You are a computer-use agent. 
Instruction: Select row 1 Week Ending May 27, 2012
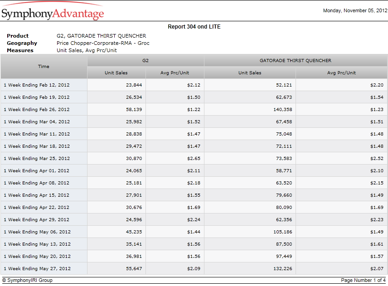[194, 269]
